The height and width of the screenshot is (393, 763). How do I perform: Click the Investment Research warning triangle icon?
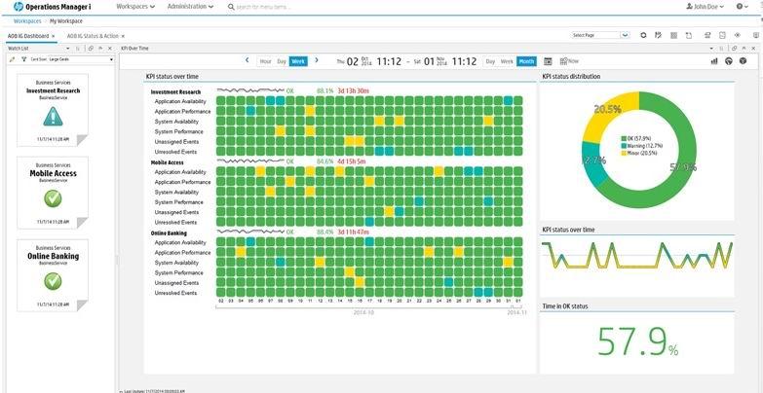53,116
